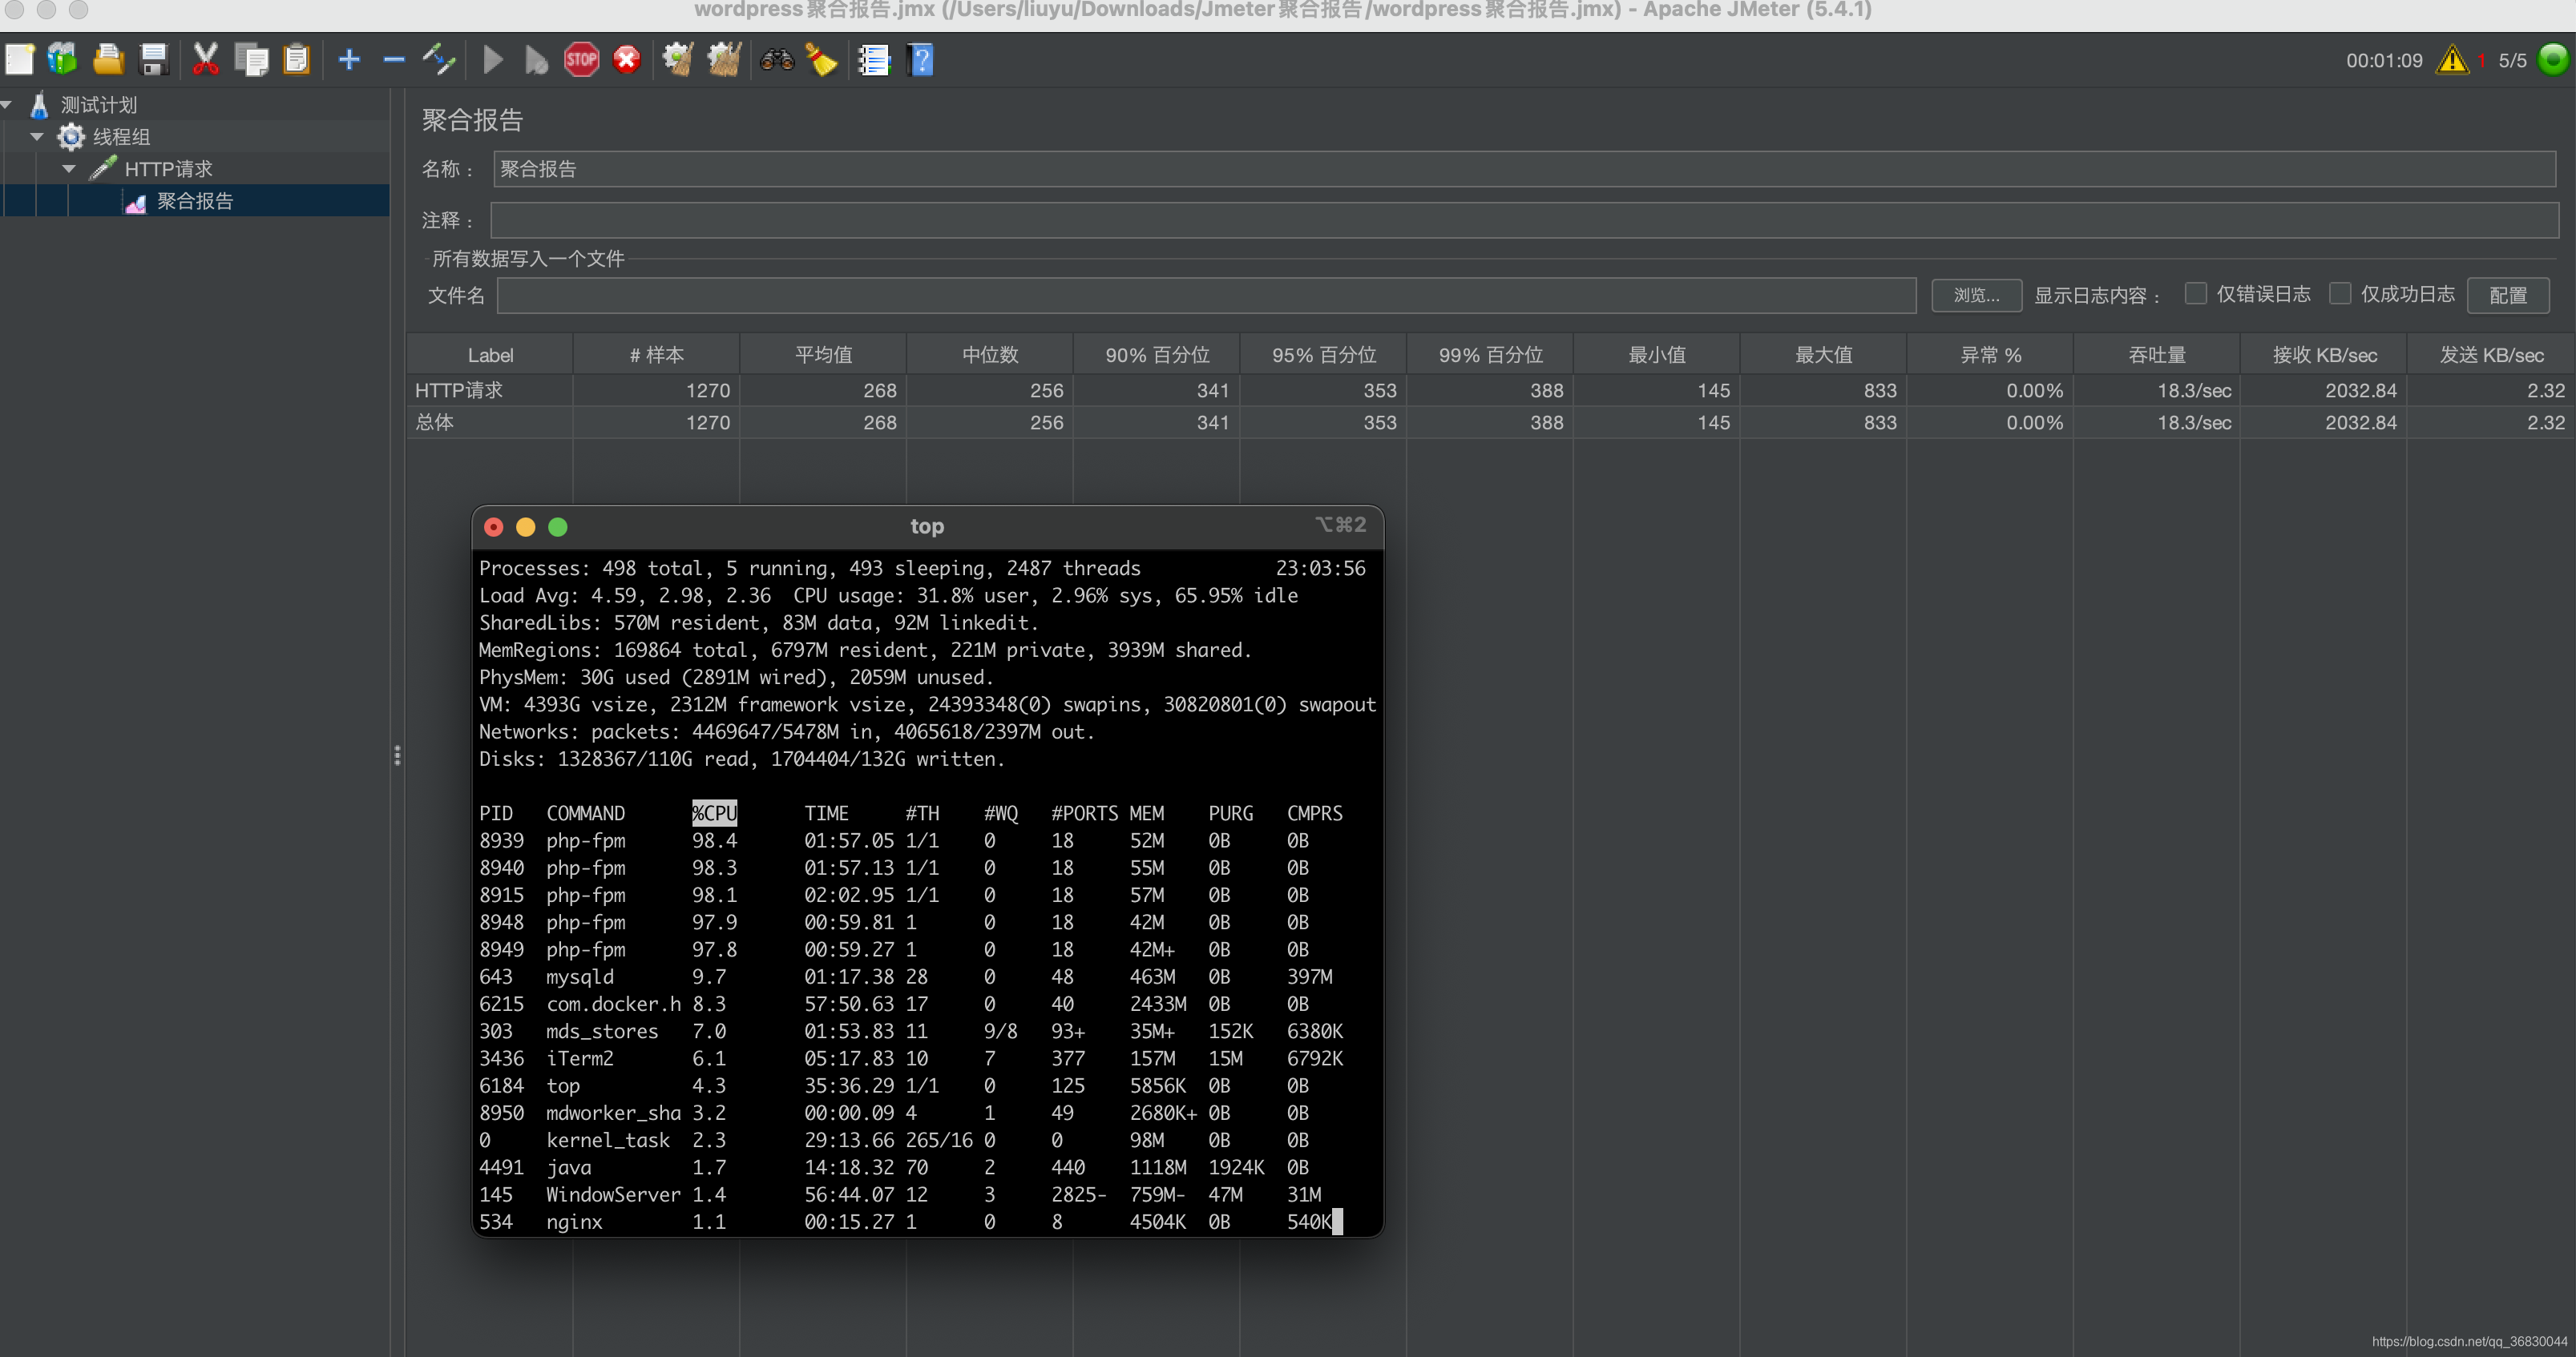The image size is (2576, 1357).
Task: Enable the 仅错误日志 checkbox
Action: 2196,294
